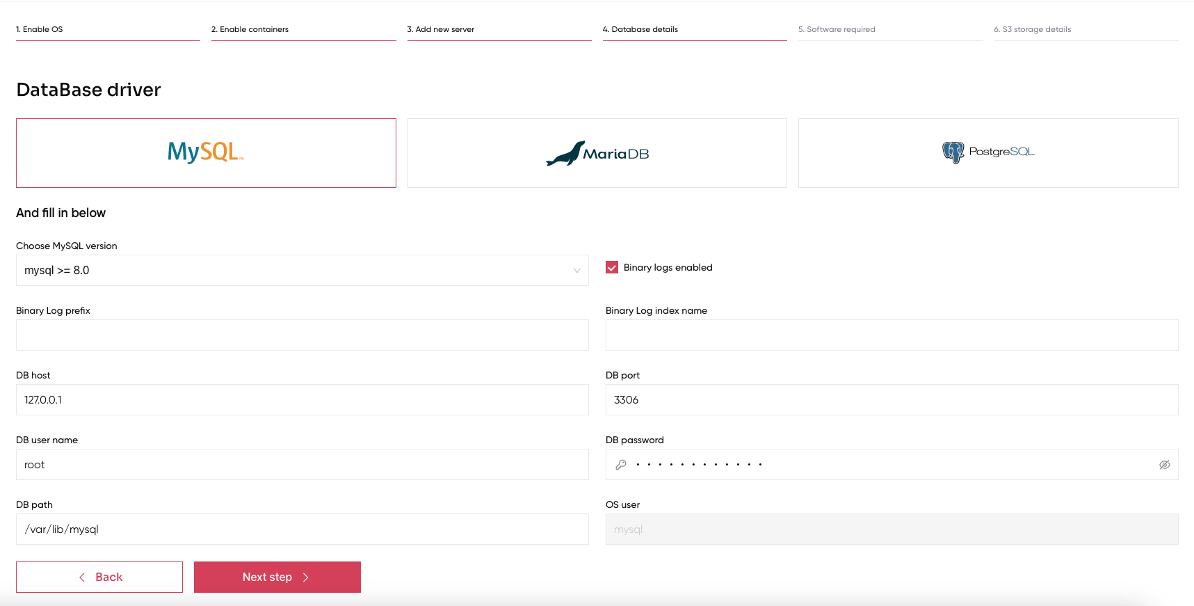Uncheck the Binary logs enabled checkbox

[612, 267]
